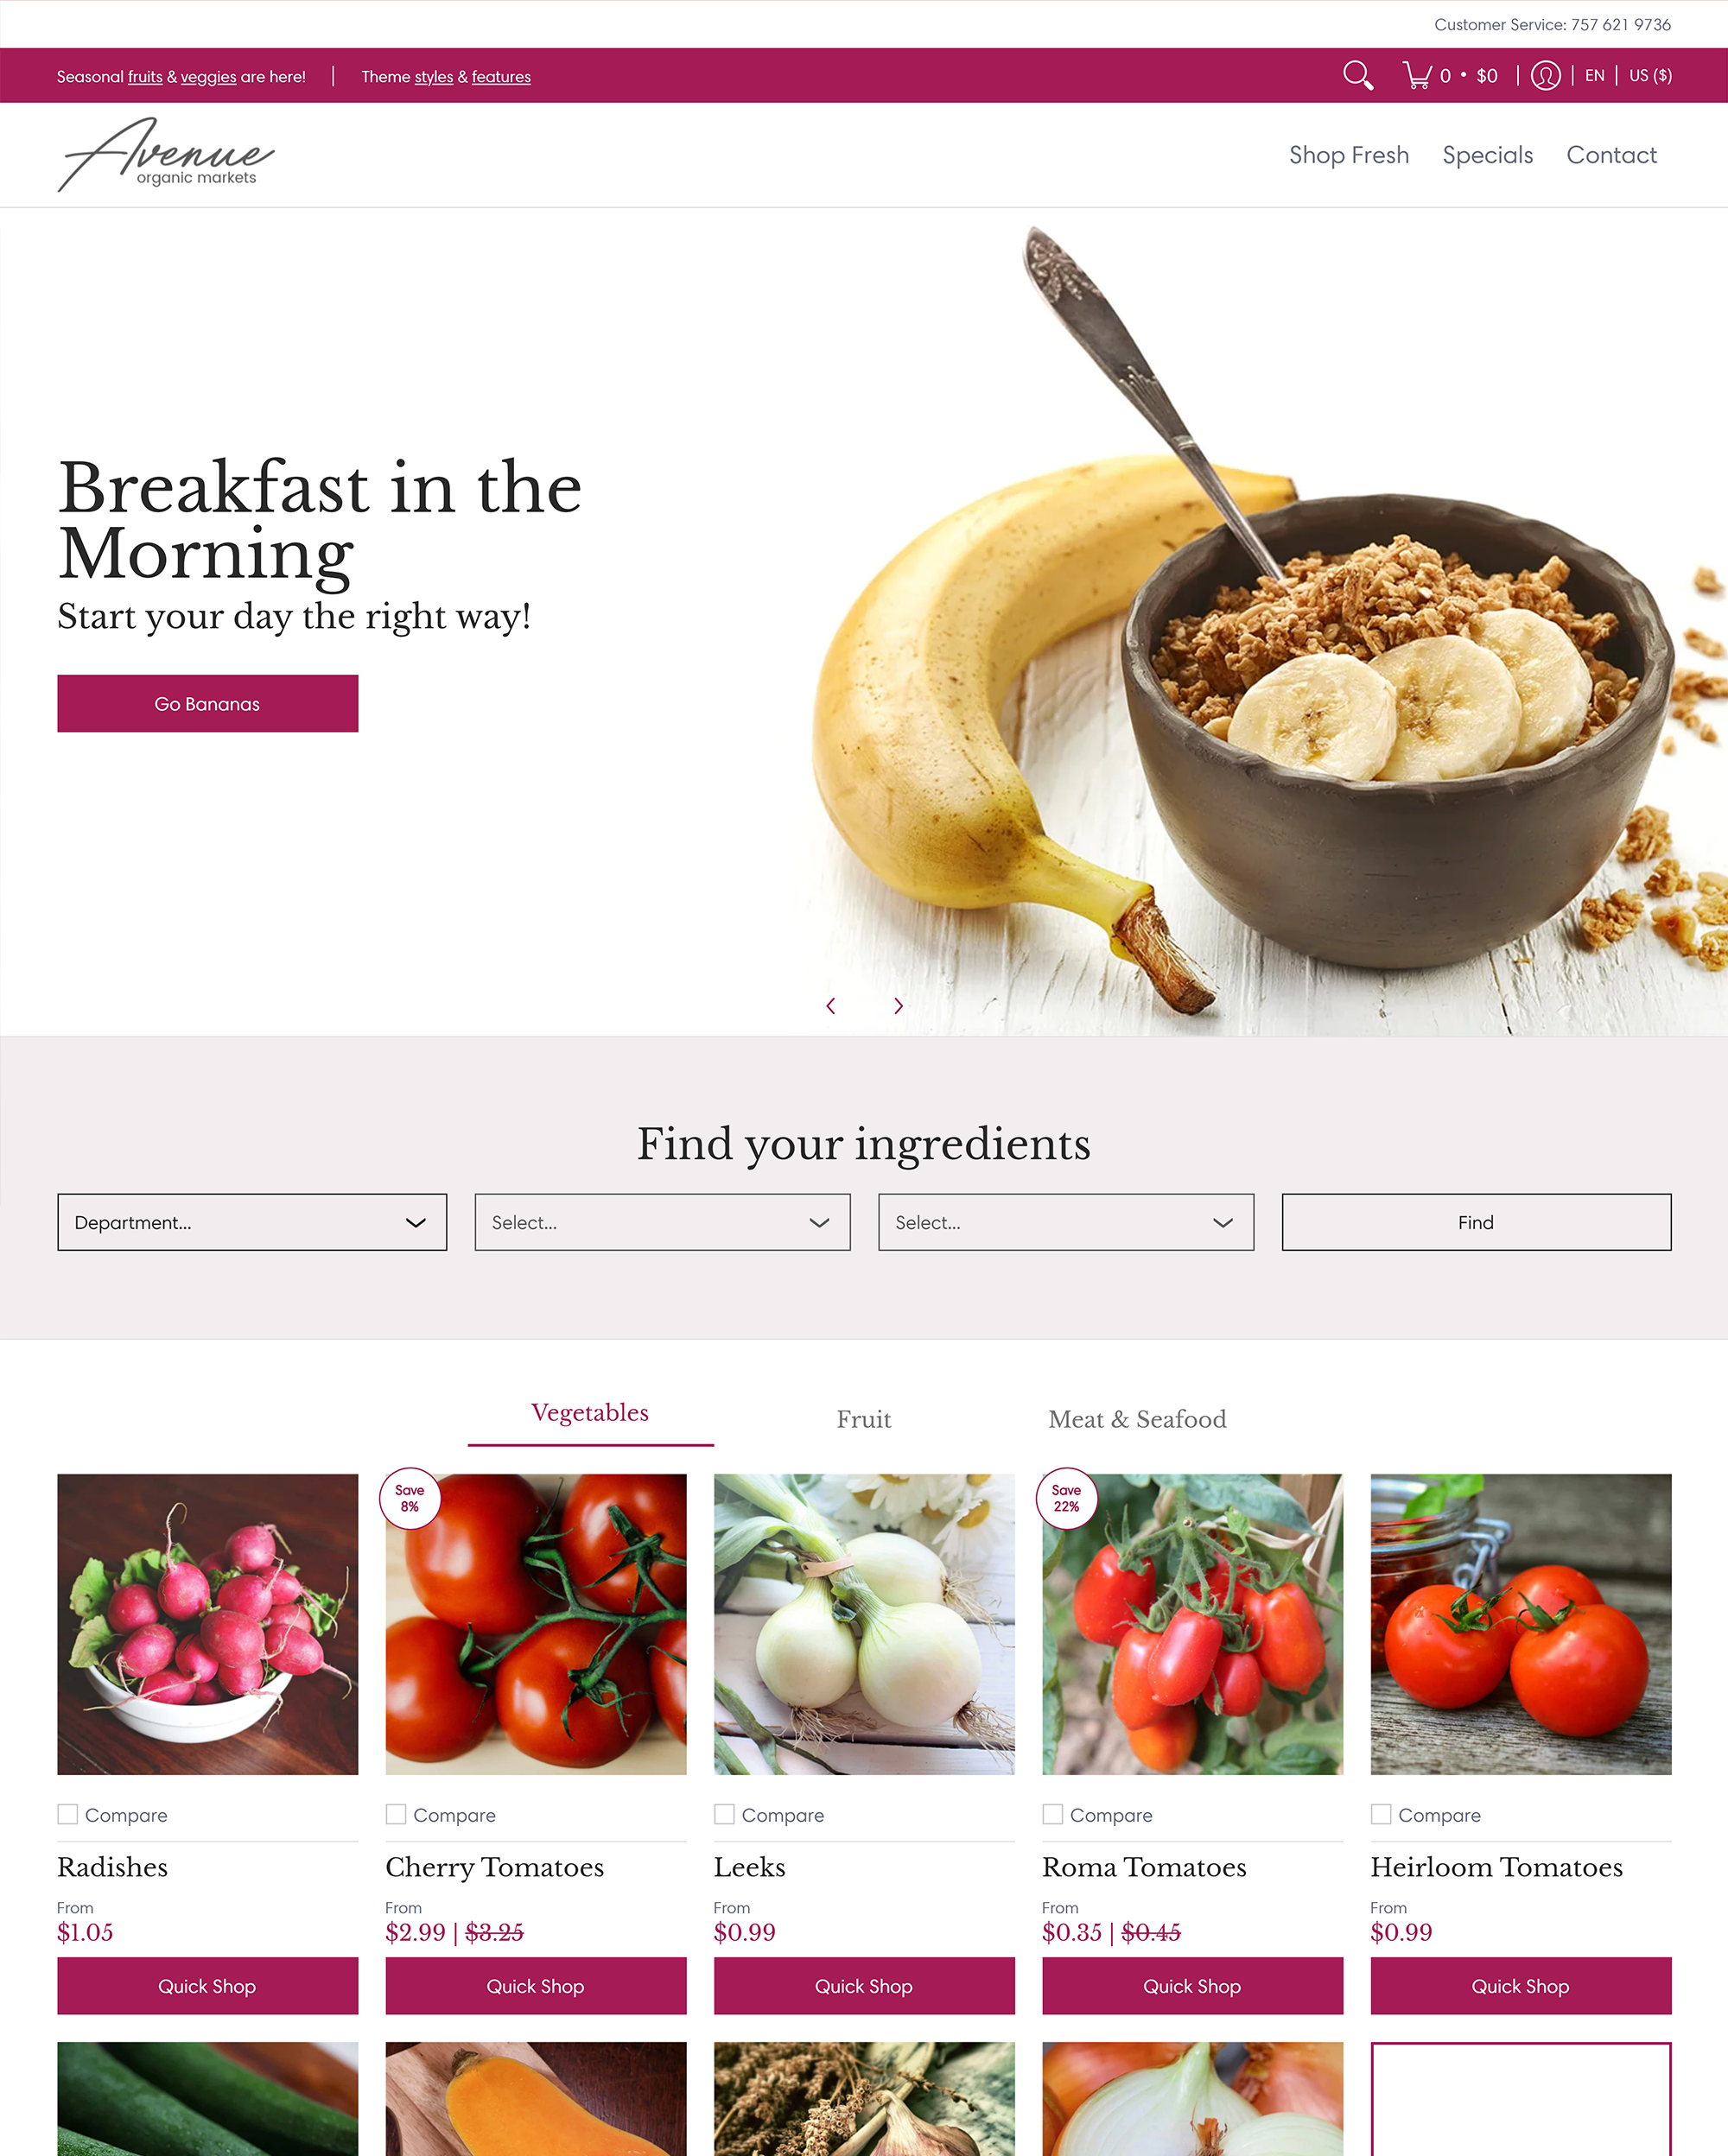This screenshot has height=2156, width=1728.
Task: Open the second ingredient Select dropdown
Action: 1065,1221
